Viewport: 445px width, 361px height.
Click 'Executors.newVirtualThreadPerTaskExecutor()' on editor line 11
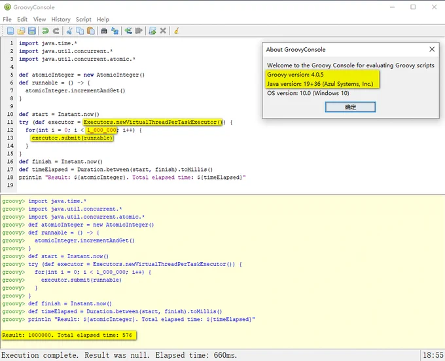153,122
